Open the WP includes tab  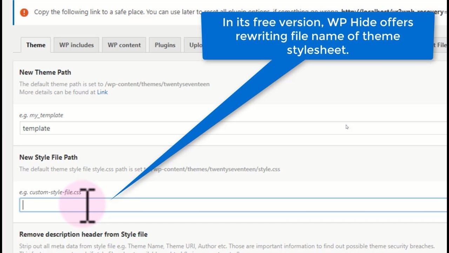[76, 45]
